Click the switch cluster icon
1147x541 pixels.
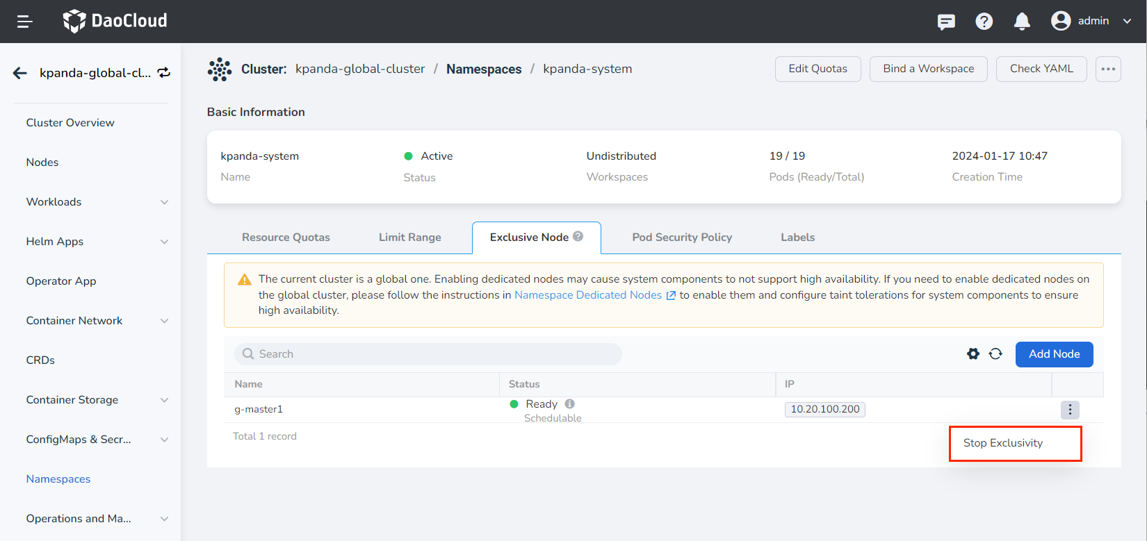[164, 73]
